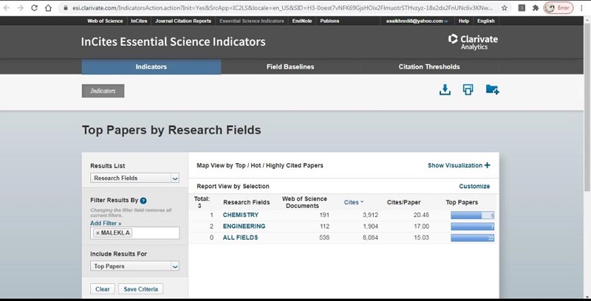Add to folder with folder-plus icon
The height and width of the screenshot is (301, 591).
[492, 89]
